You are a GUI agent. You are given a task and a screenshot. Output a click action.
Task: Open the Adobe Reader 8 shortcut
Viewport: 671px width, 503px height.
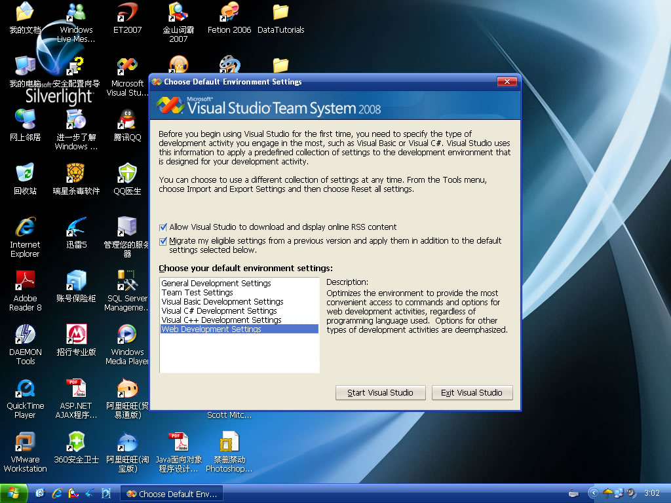[x=25, y=282]
